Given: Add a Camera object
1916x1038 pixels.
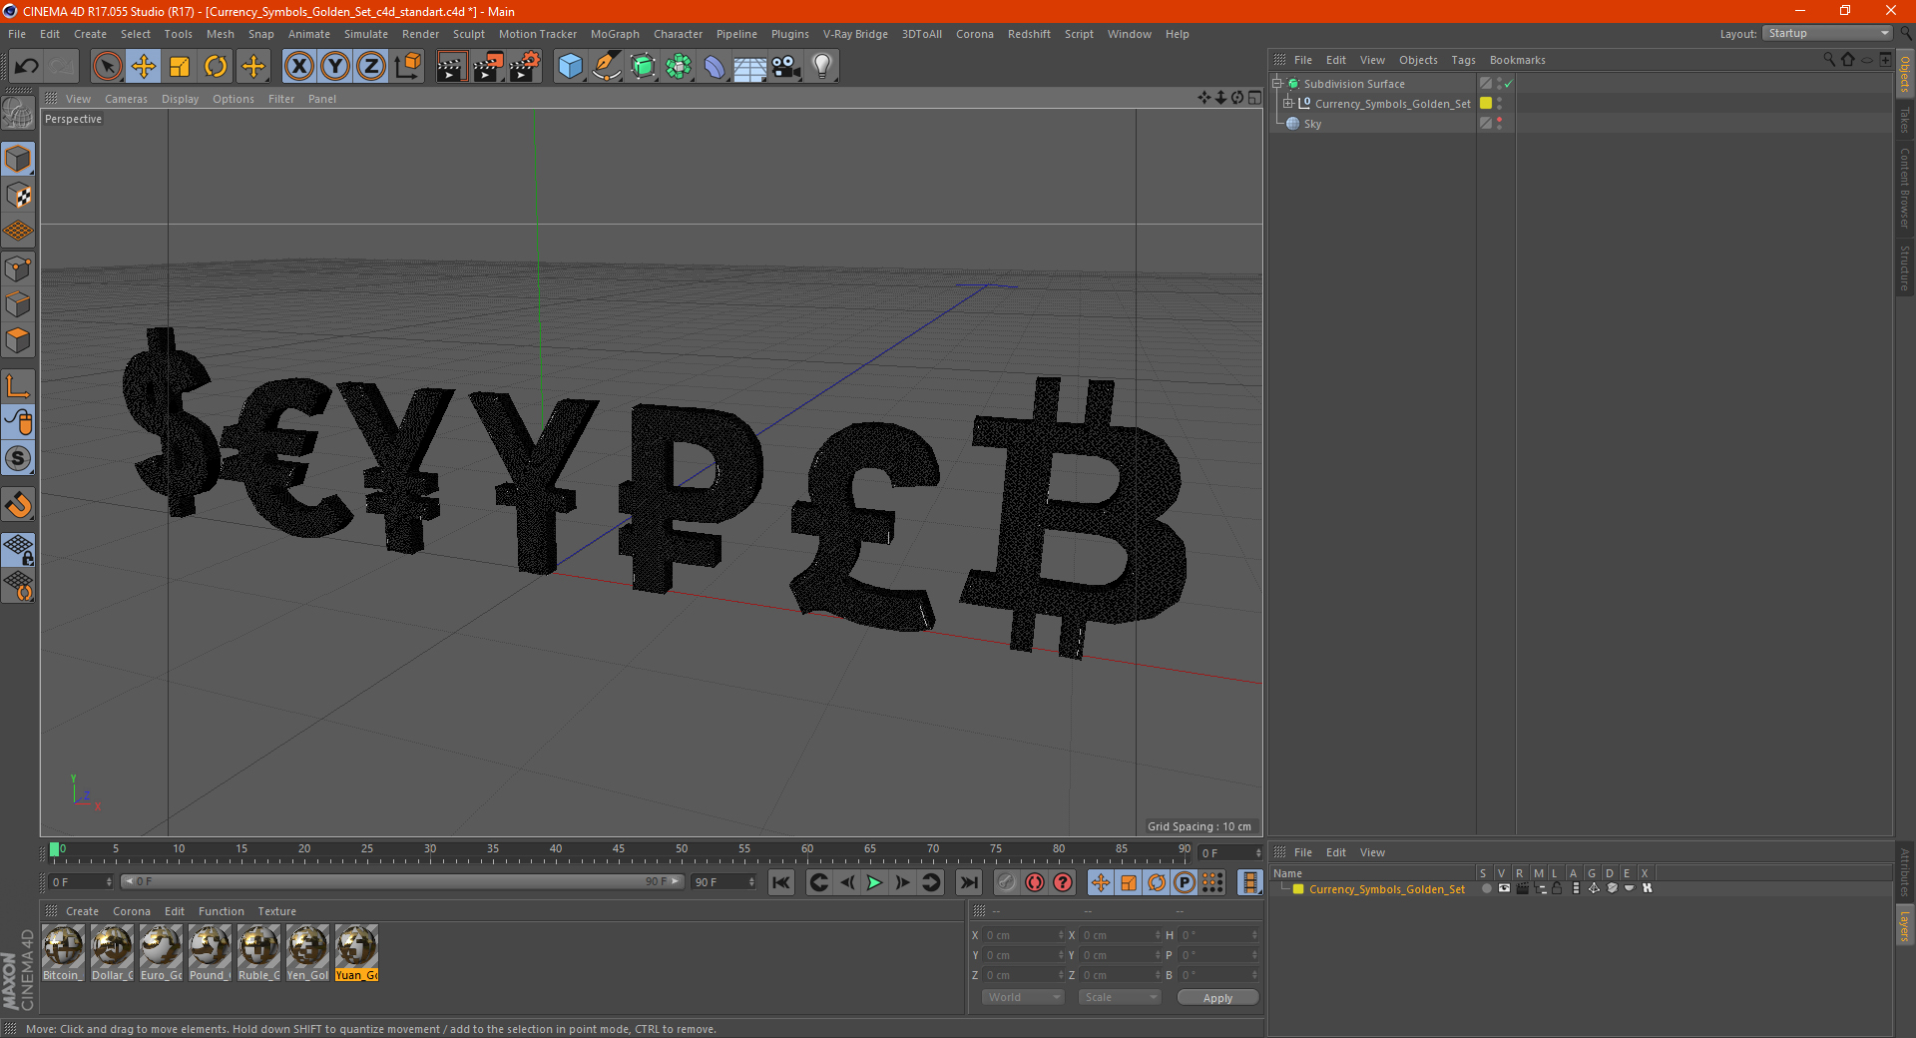Looking at the screenshot, I should [786, 67].
